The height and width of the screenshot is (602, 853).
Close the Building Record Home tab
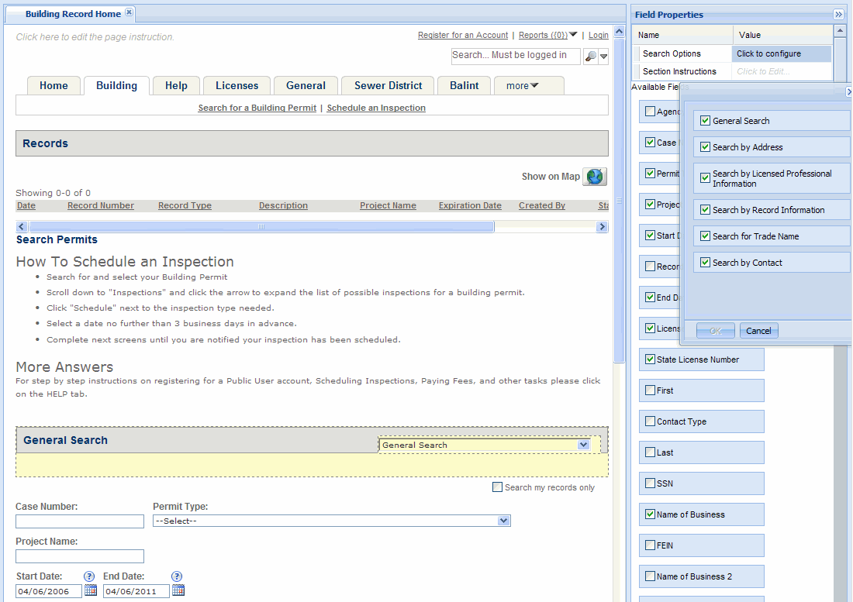point(130,13)
